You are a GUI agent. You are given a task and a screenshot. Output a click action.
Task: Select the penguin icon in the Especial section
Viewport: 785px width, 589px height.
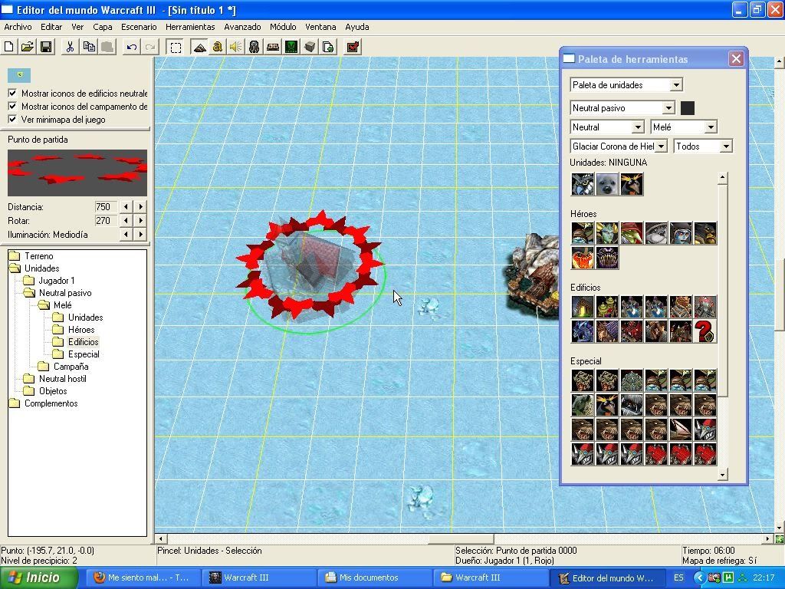point(607,405)
